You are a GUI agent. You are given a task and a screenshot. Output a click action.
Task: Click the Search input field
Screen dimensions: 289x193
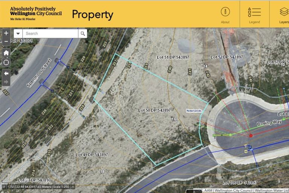(50, 34)
